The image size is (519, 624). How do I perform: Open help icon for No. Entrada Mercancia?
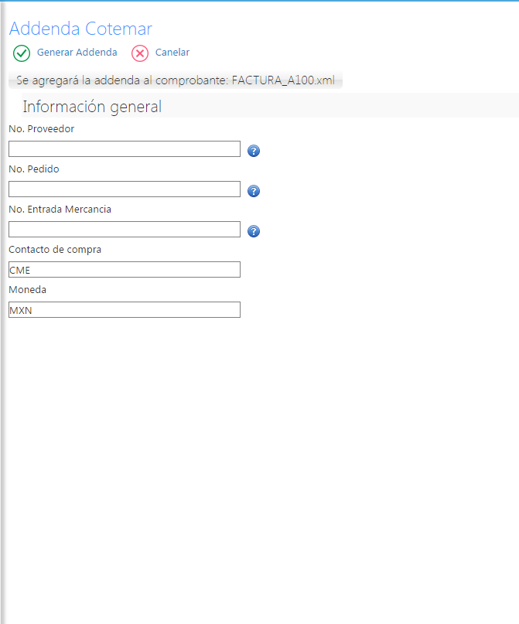[254, 231]
